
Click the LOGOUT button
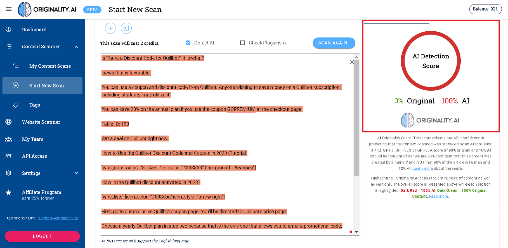coord(42,236)
